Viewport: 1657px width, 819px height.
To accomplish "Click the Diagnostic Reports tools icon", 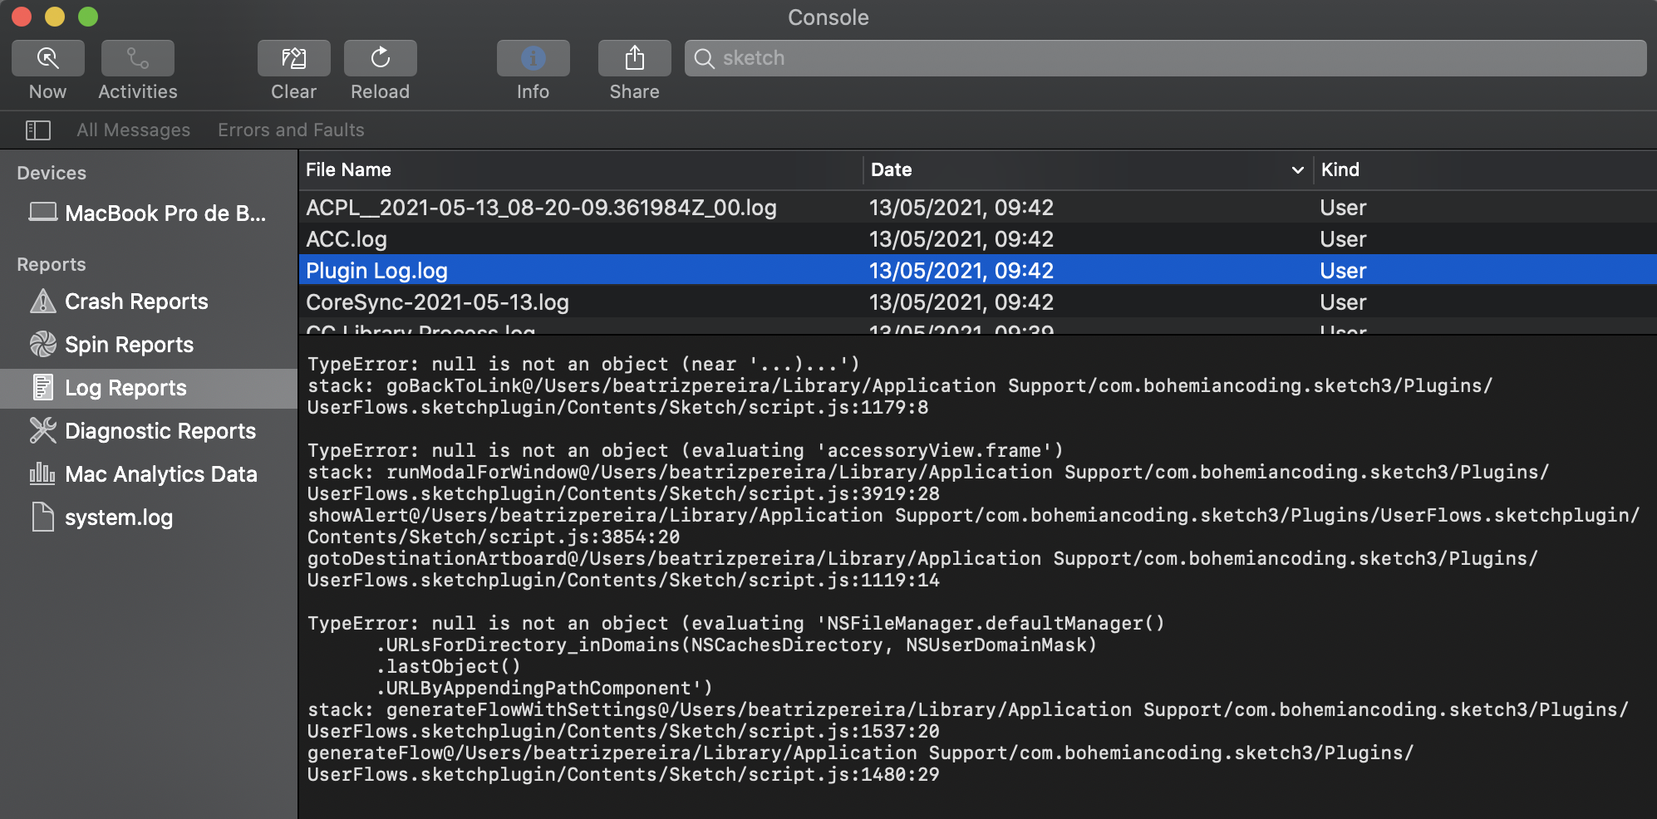I will pyautogui.click(x=42, y=430).
